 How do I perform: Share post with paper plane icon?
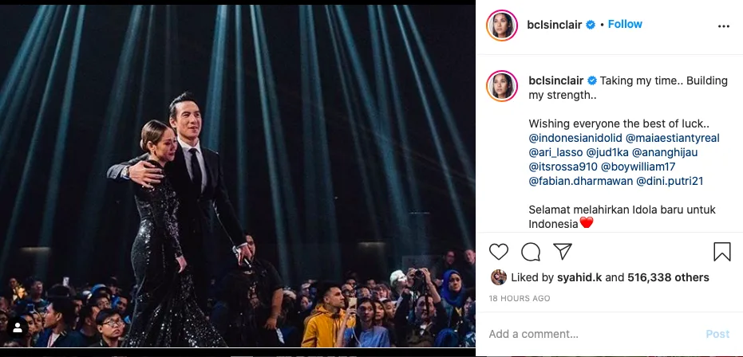(563, 253)
